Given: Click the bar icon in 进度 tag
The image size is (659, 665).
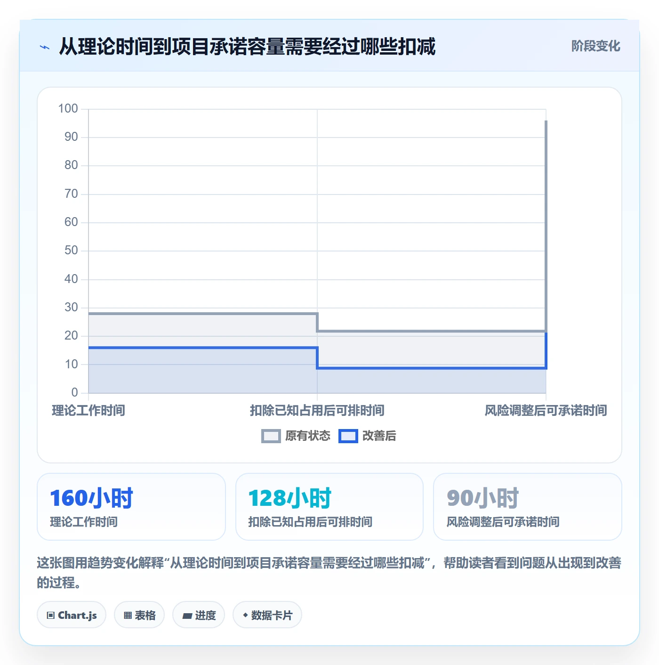Looking at the screenshot, I should [x=187, y=616].
